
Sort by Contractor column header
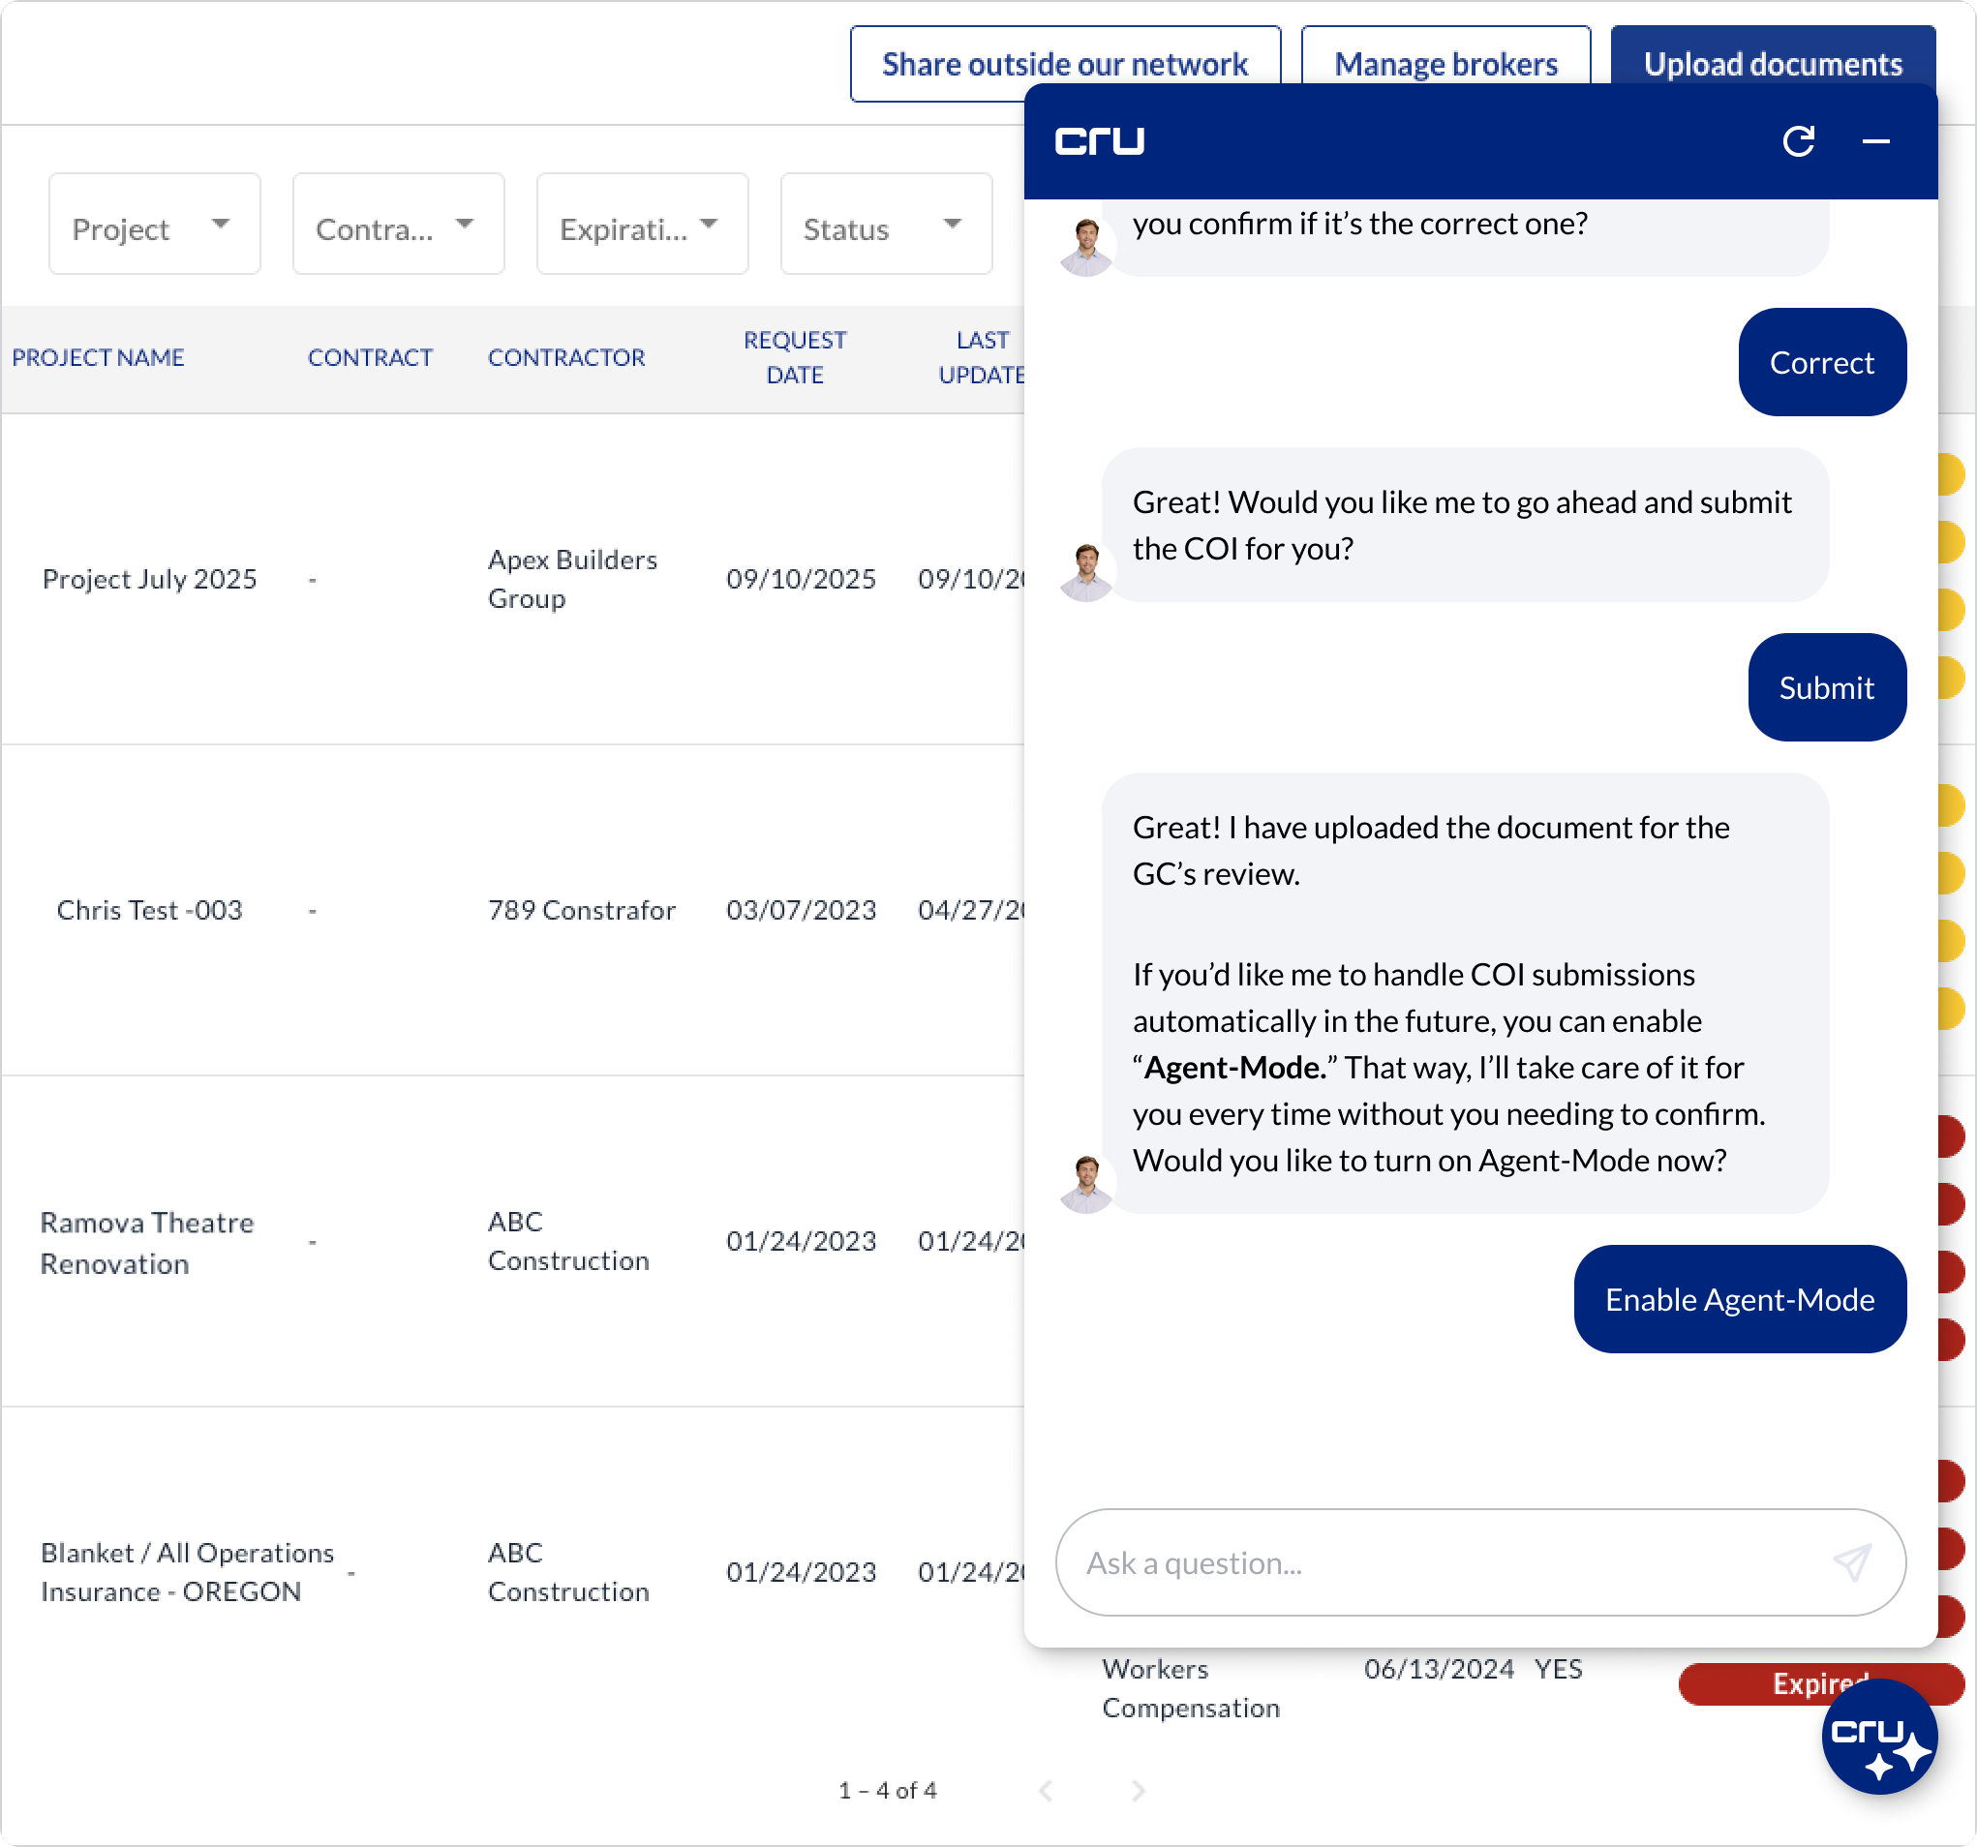click(565, 358)
